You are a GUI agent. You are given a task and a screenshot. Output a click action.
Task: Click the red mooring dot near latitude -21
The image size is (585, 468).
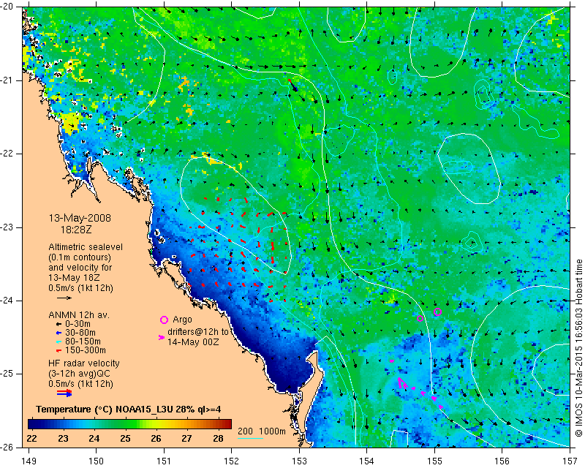point(290,80)
